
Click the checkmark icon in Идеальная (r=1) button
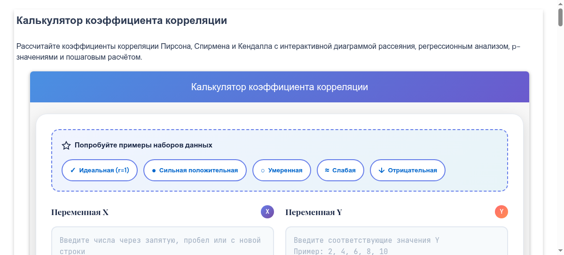coord(73,170)
